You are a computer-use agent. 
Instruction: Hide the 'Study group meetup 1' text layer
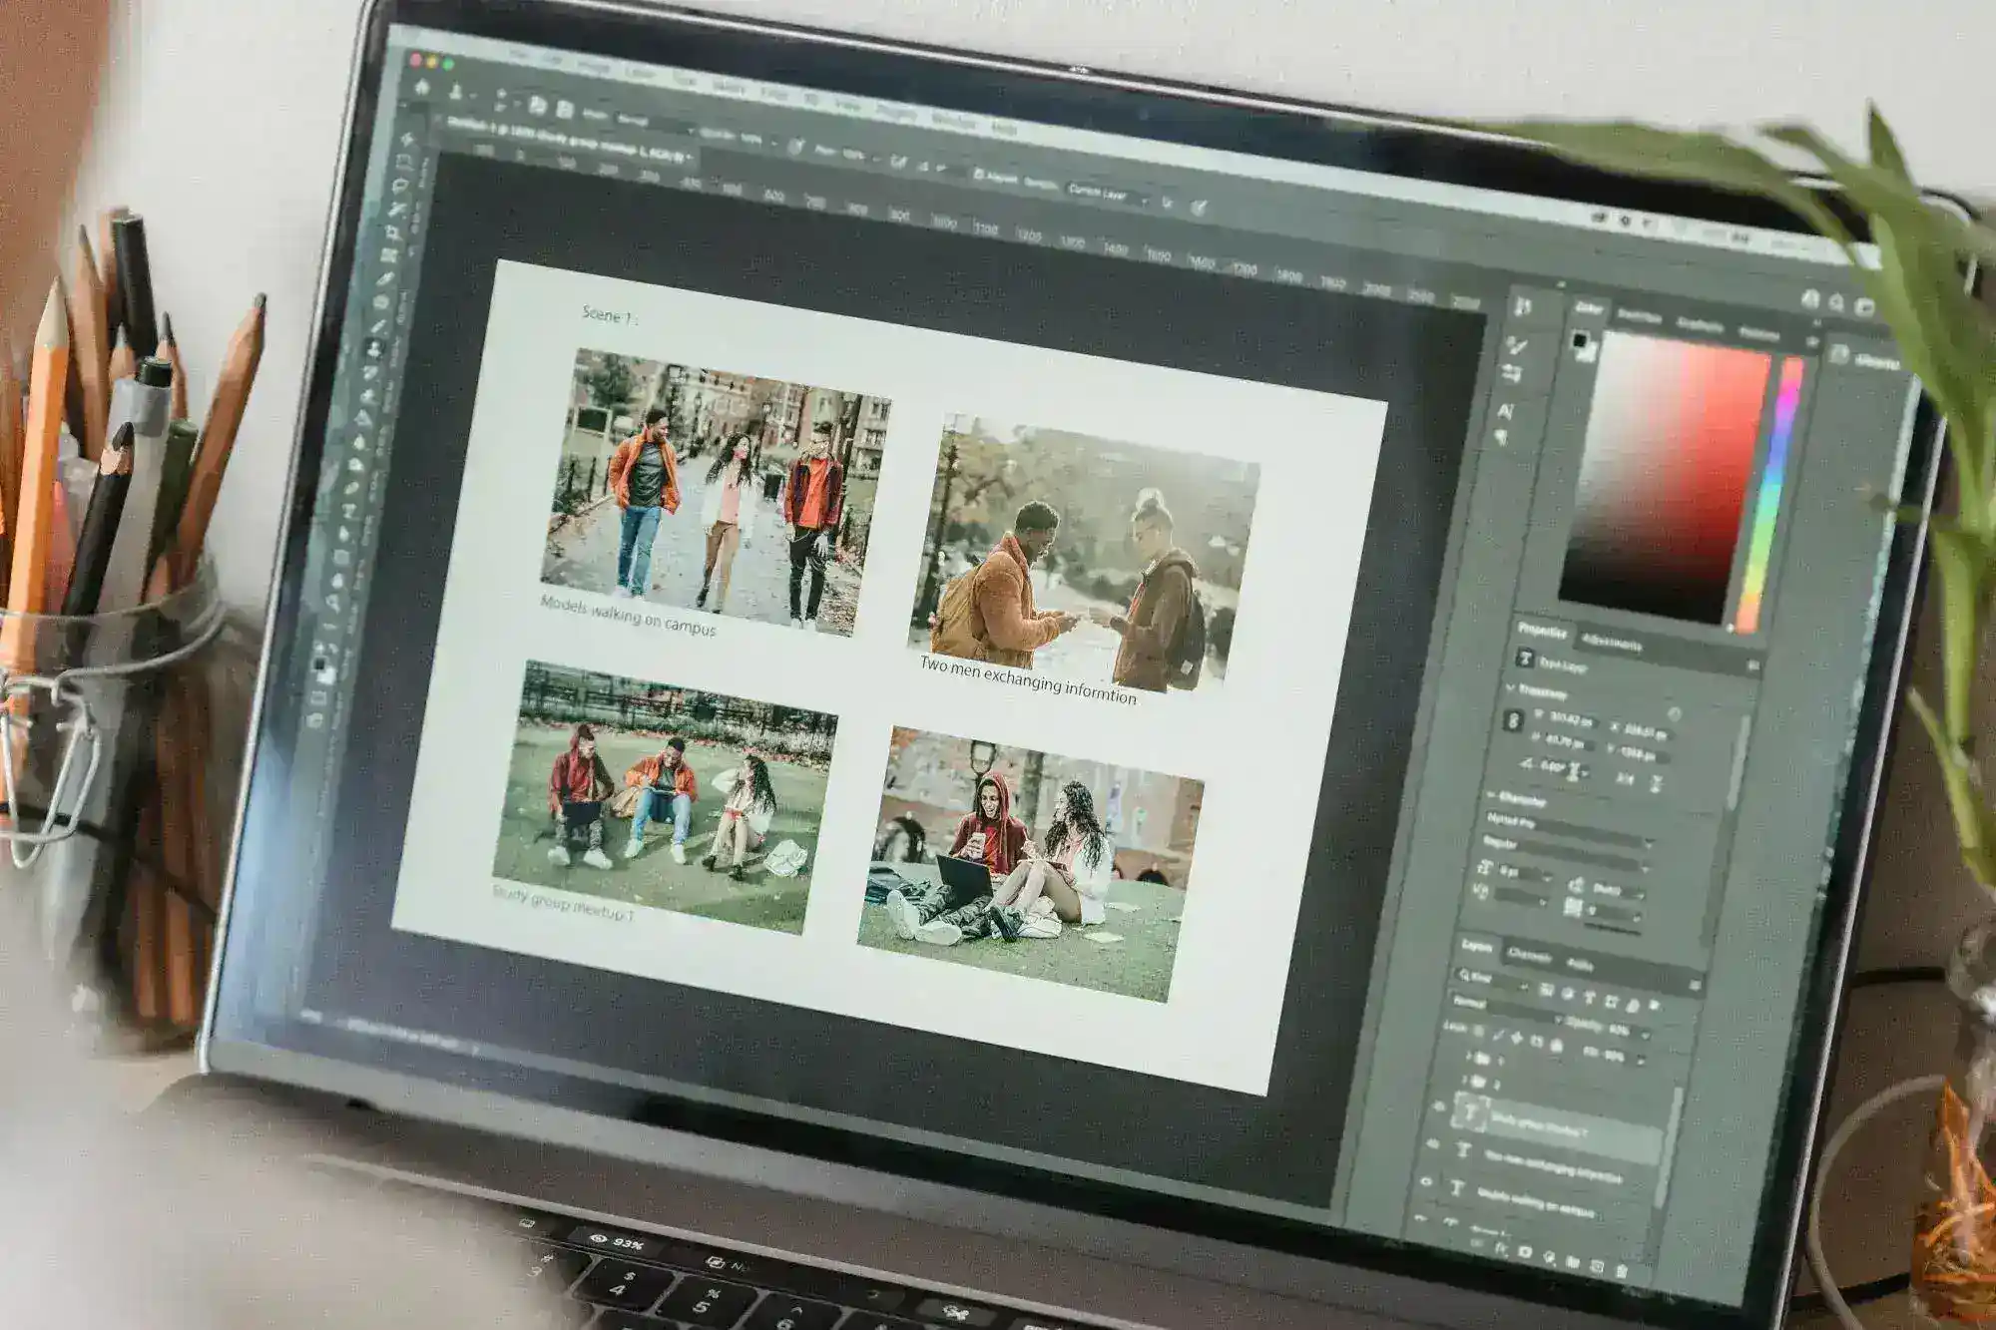(x=1438, y=1108)
